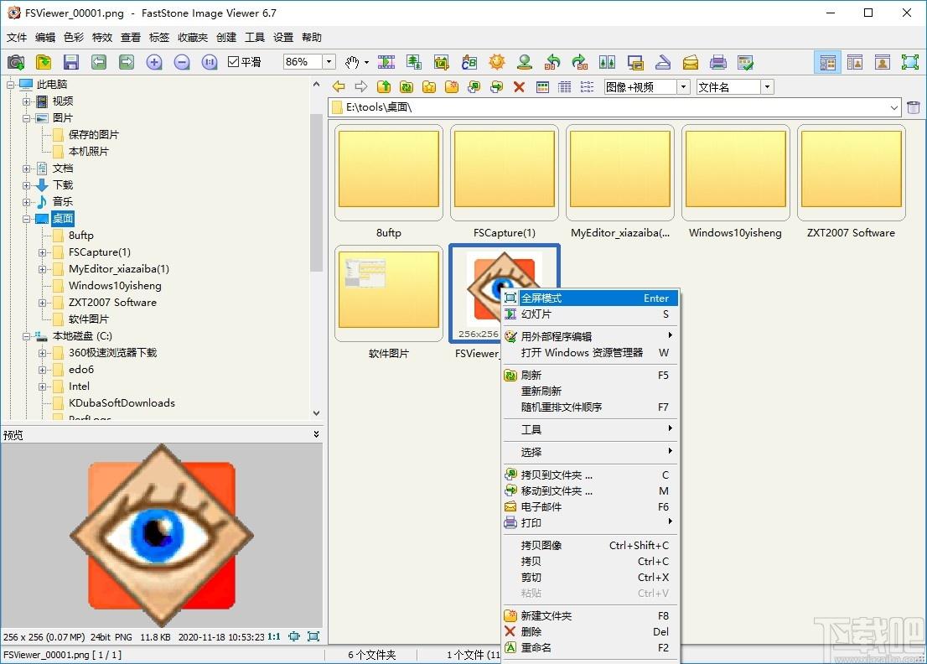Select Windows10yisheng in the folder tree

pyautogui.click(x=115, y=286)
